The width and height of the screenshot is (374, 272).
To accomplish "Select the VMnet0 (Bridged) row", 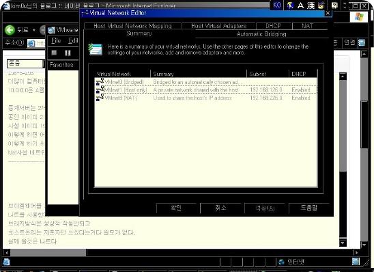I will 205,82.
